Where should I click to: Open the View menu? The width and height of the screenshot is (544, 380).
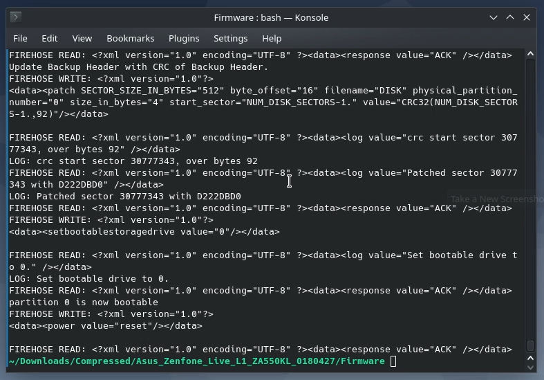[x=82, y=39]
